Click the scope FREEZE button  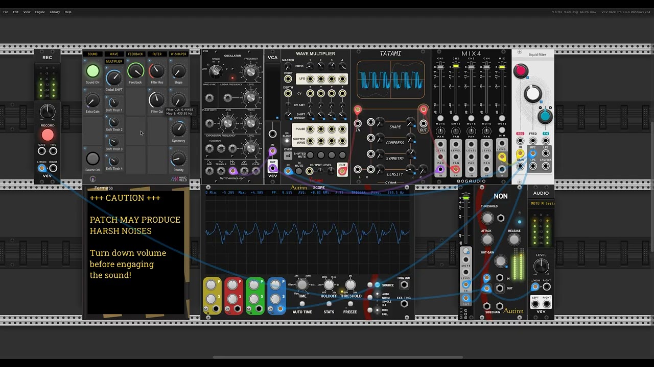pyautogui.click(x=350, y=304)
